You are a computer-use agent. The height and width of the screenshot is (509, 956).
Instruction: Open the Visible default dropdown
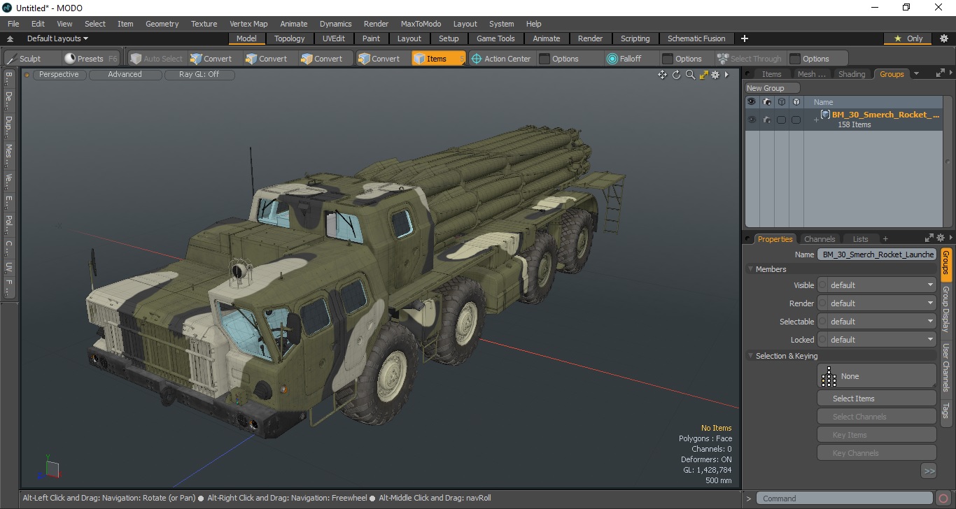coord(882,285)
